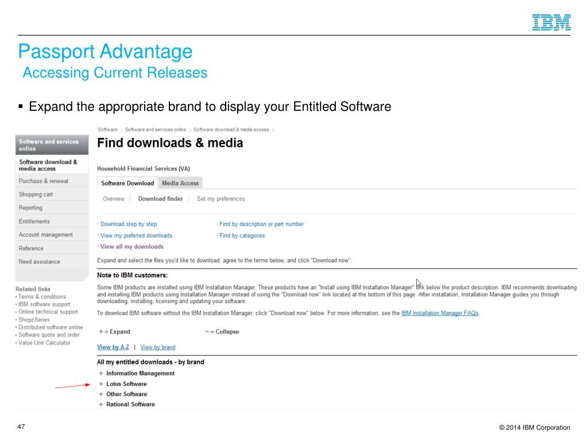Click the Other Software brand label
588x441 pixels.
pyautogui.click(x=127, y=394)
